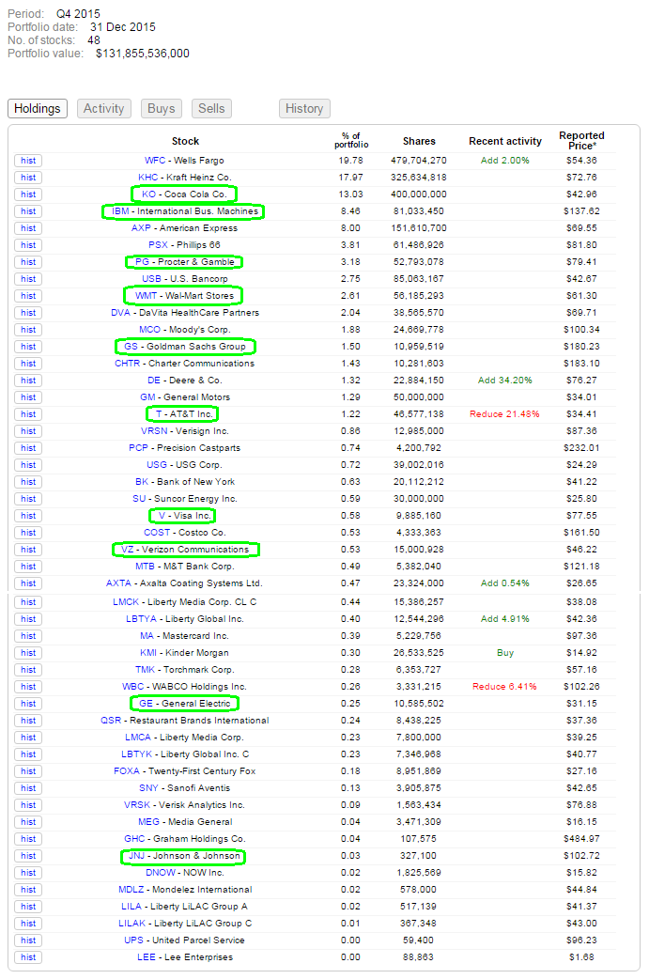Open the LBTYA Liberty Global link
649x979 pixels.
click(141, 619)
